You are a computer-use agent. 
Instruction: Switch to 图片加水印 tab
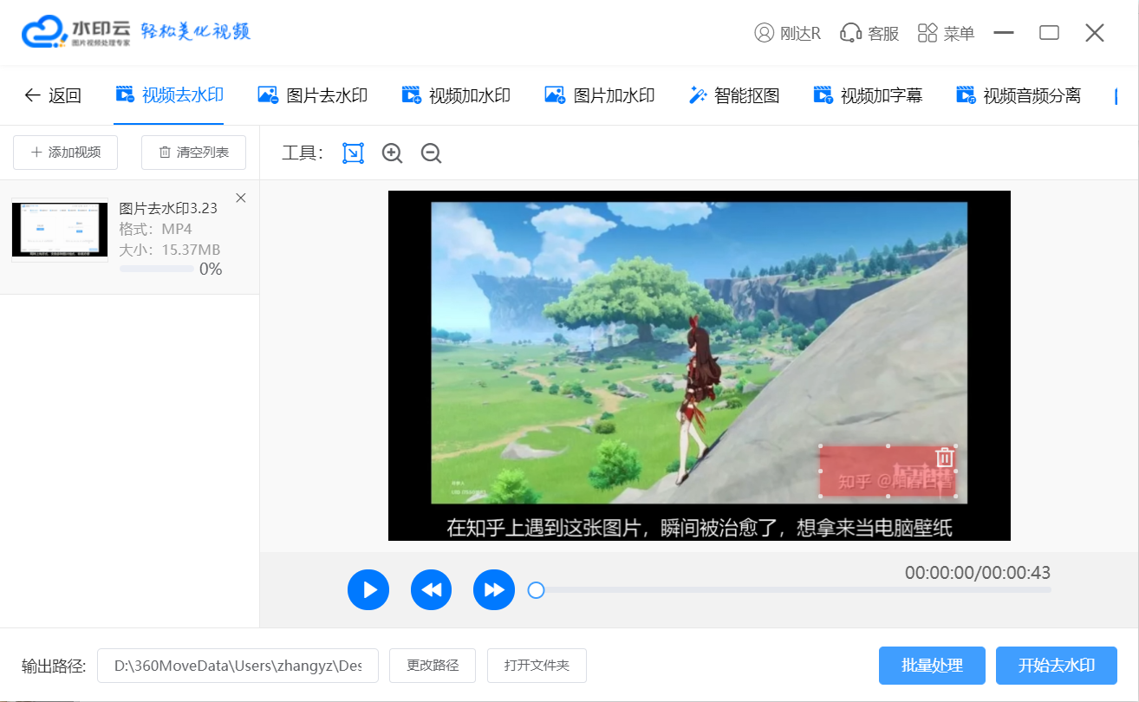pos(599,95)
